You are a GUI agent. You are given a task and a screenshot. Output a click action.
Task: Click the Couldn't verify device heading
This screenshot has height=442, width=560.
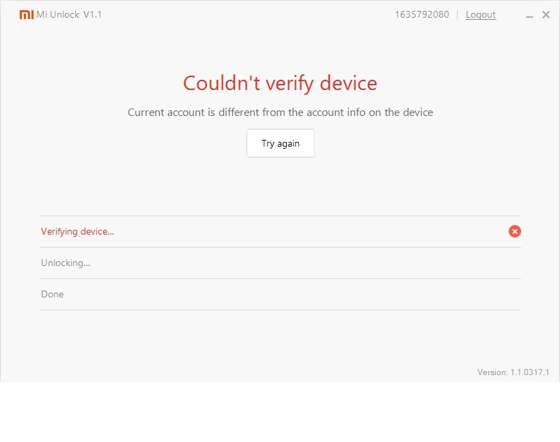point(280,83)
